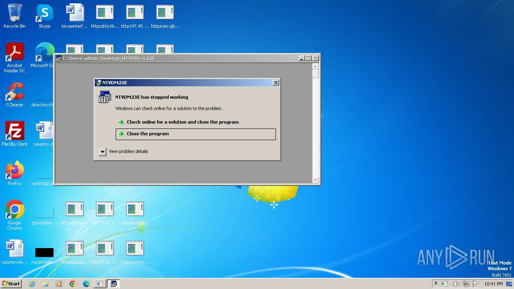Open the network status tray icon

click(x=466, y=284)
